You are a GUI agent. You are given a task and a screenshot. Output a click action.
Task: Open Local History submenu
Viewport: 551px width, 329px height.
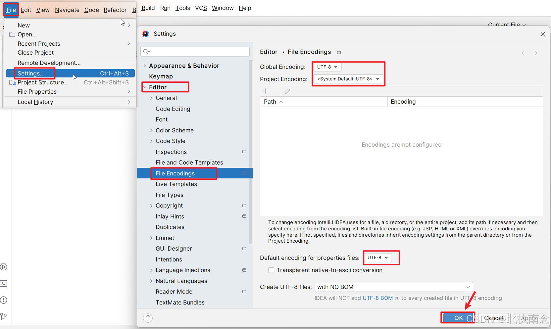(70, 102)
